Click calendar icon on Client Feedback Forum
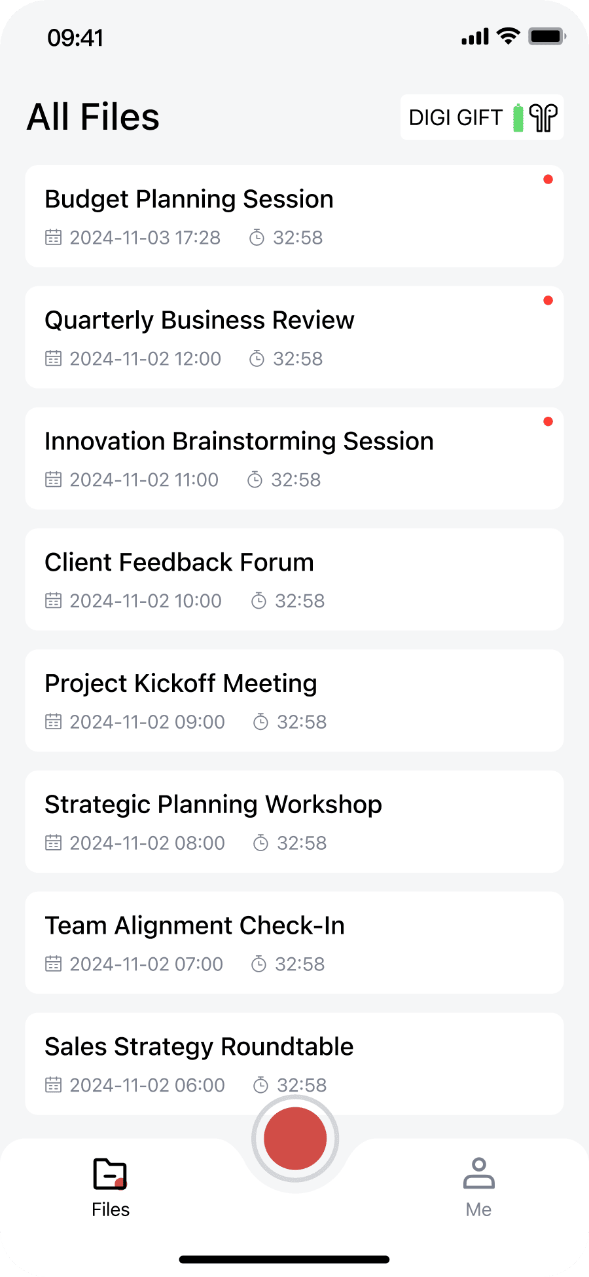The image size is (589, 1277). coord(53,600)
